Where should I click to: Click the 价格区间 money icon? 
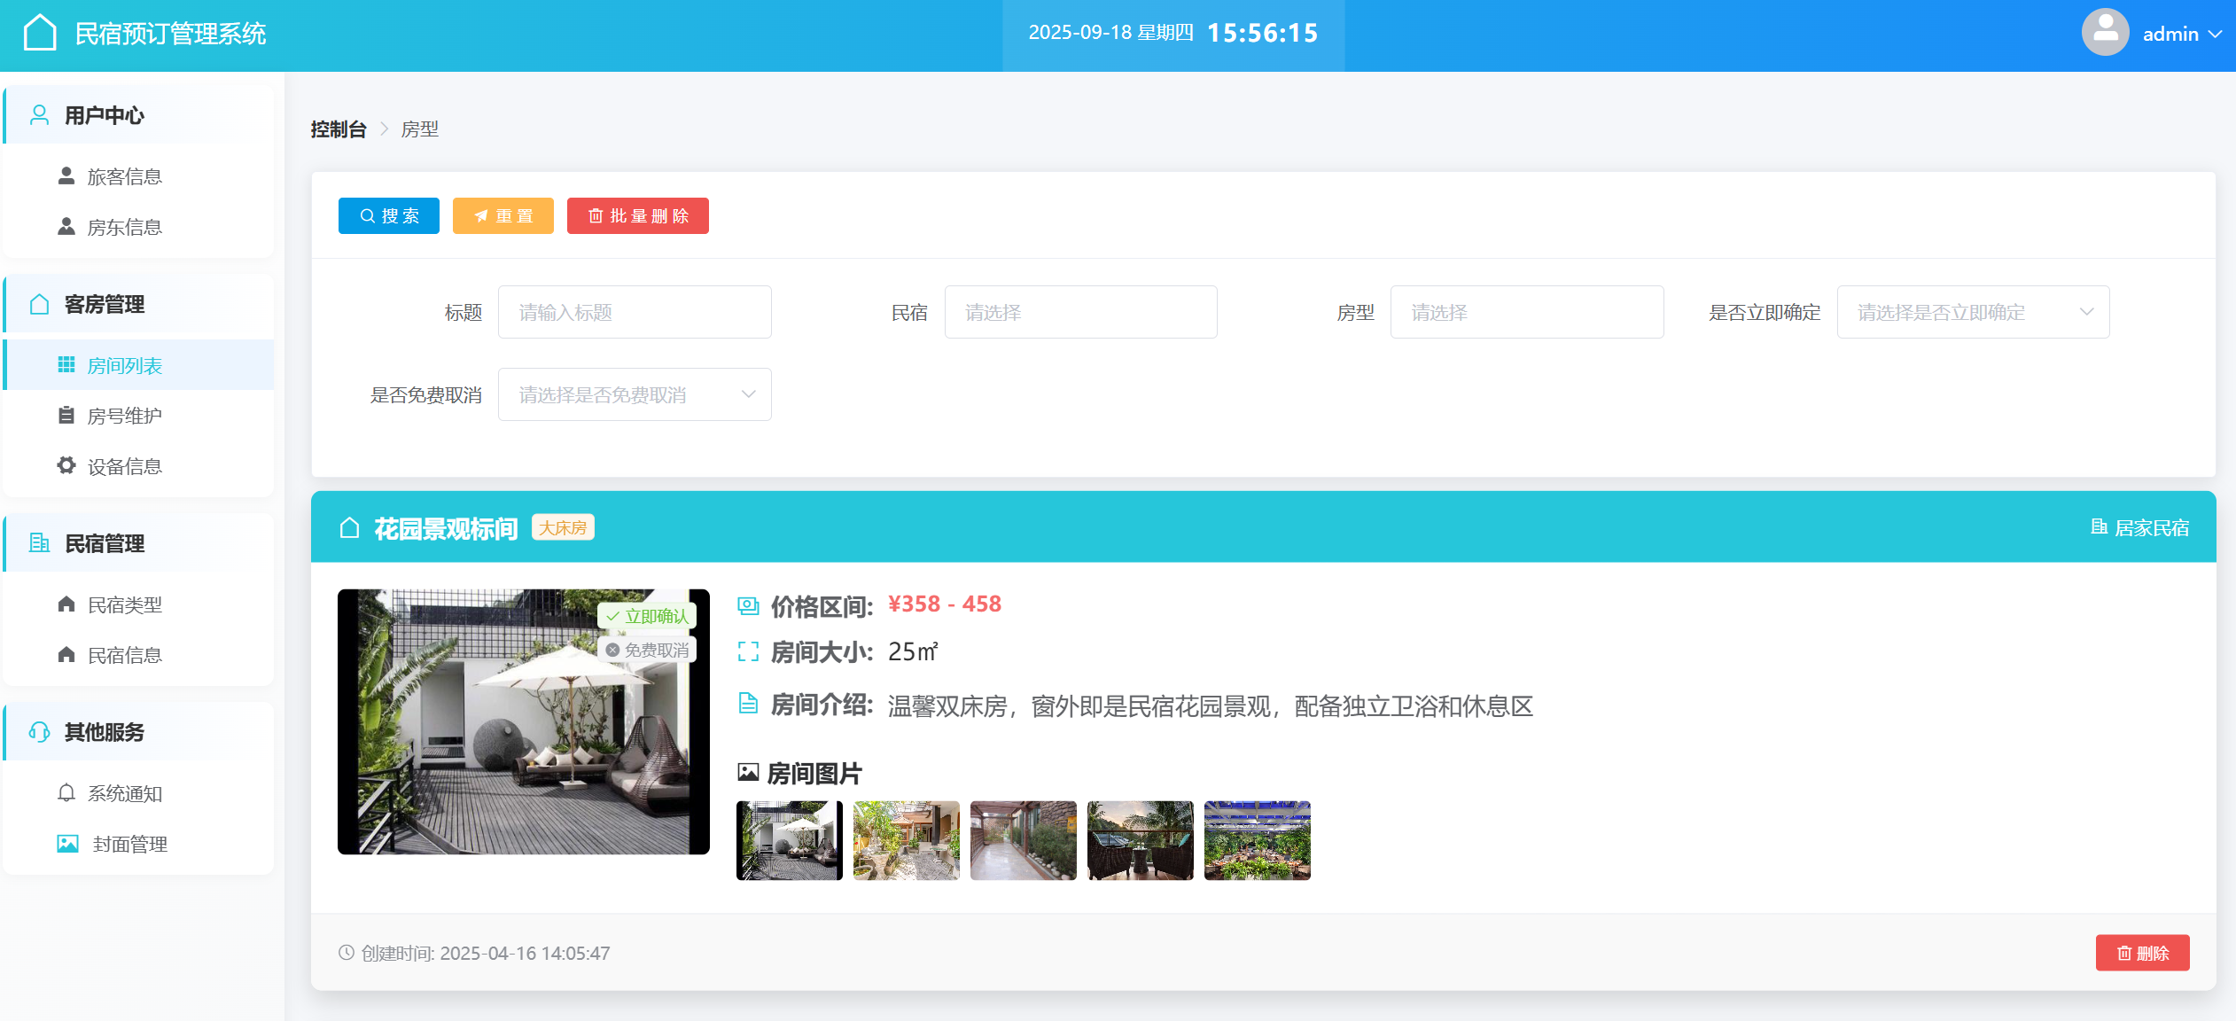pos(749,606)
